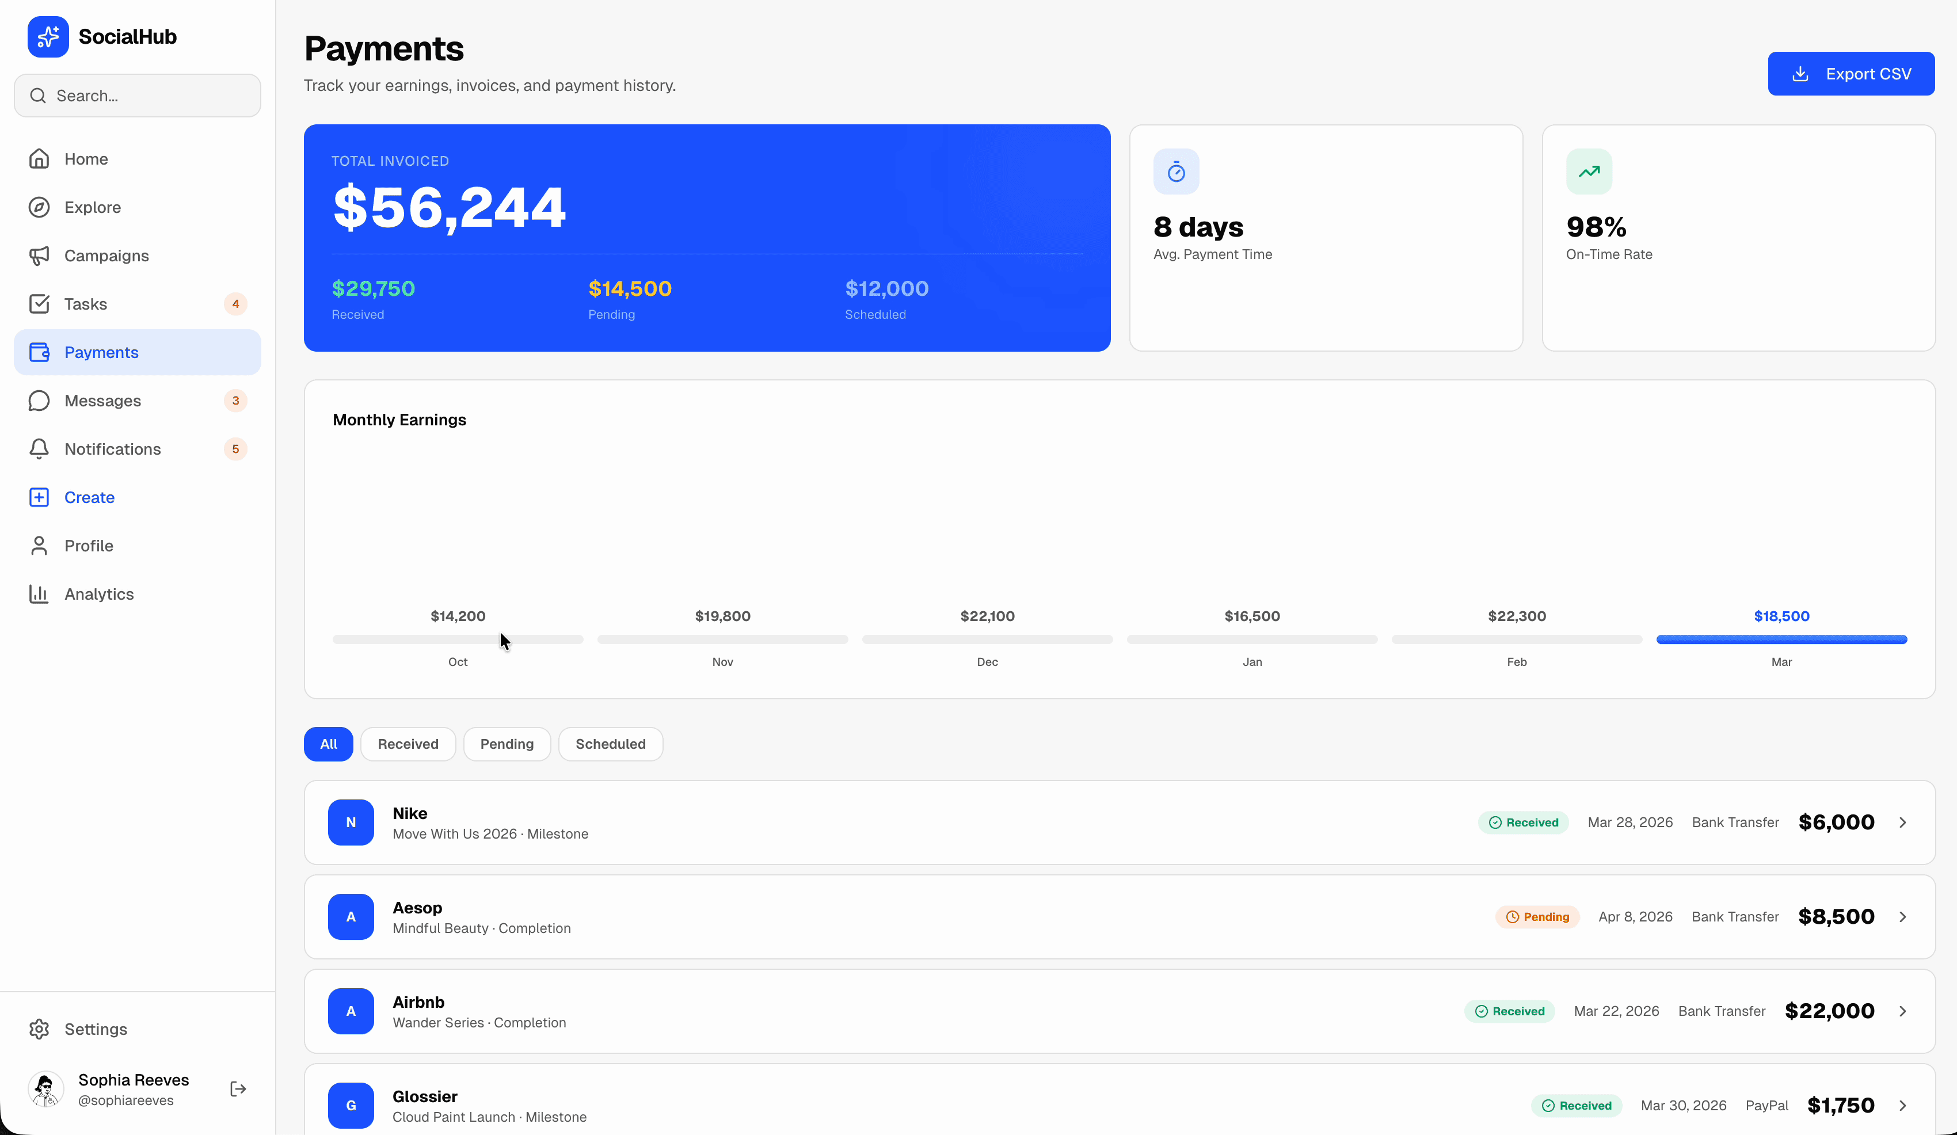Click the Tasks checkmark icon
The height and width of the screenshot is (1135, 1957).
coord(40,303)
